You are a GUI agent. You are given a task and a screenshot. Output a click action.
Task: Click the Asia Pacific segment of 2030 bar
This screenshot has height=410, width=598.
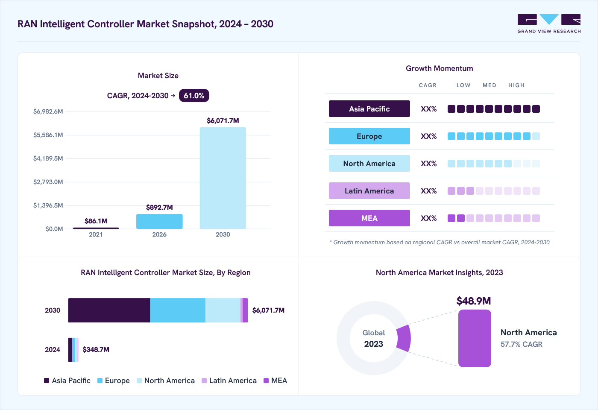(x=109, y=310)
